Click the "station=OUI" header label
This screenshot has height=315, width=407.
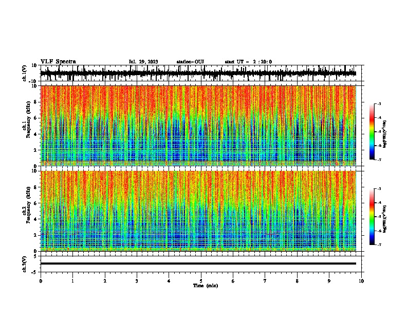(190, 62)
